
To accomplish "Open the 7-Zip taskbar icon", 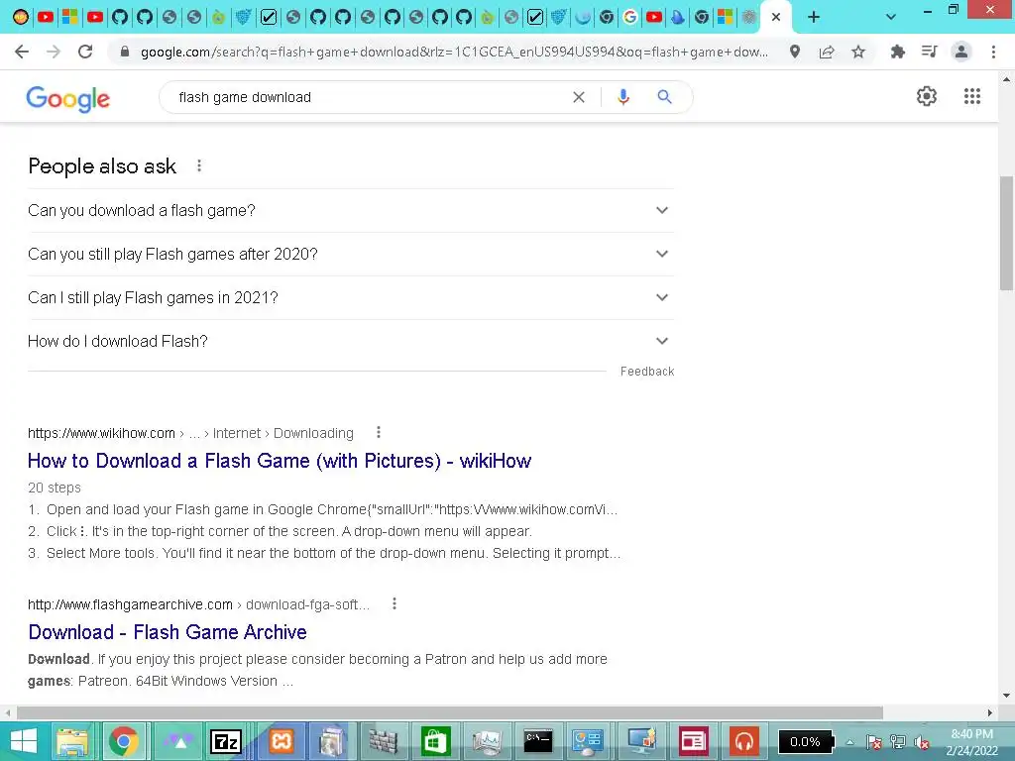I will pos(226,741).
